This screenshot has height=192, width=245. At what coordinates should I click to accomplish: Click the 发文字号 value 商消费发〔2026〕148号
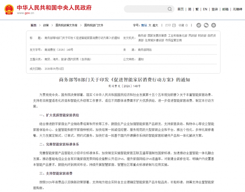point(59,50)
